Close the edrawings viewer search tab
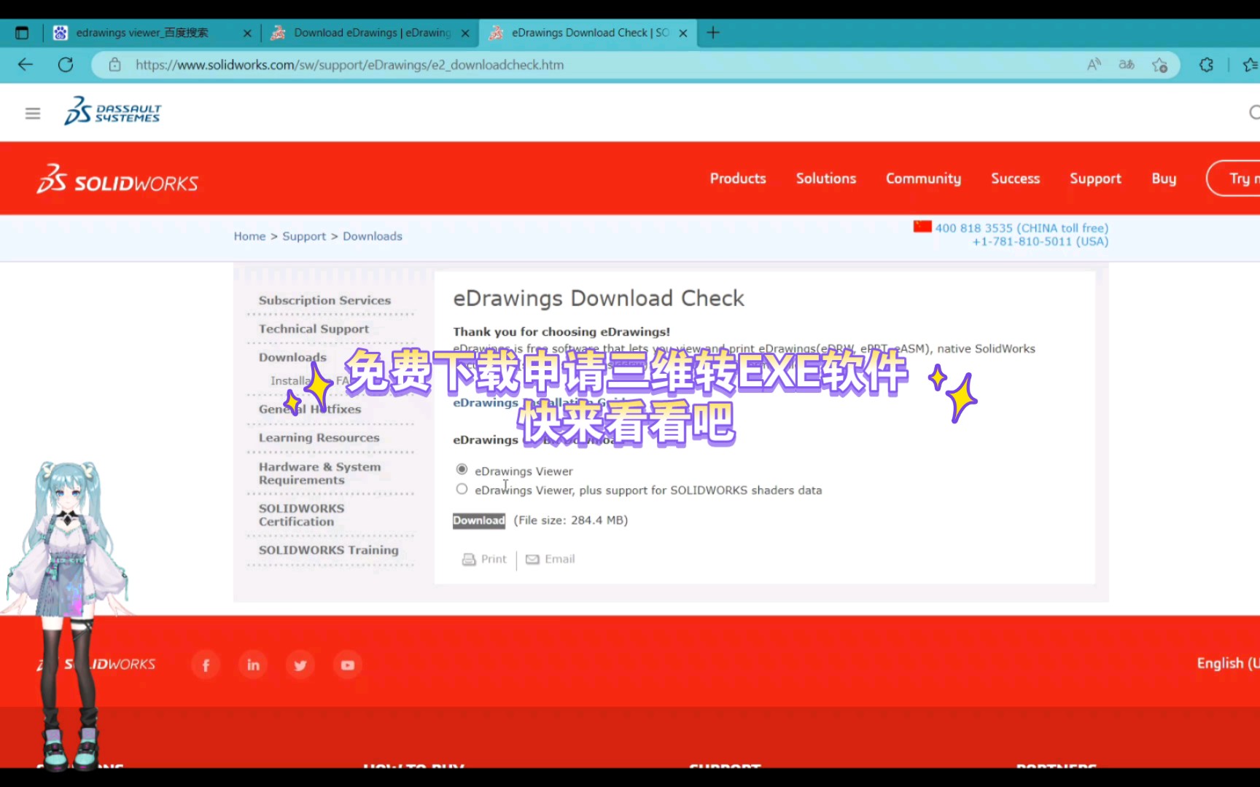The width and height of the screenshot is (1260, 787). tap(247, 33)
